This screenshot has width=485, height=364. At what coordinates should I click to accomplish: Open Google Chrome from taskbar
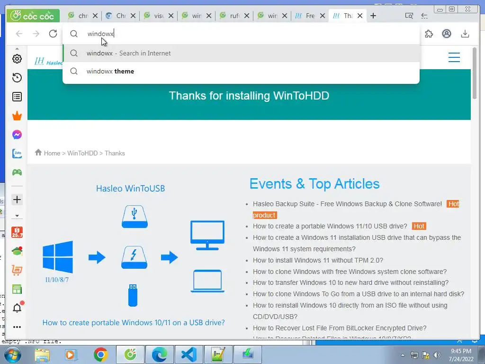pos(100,355)
